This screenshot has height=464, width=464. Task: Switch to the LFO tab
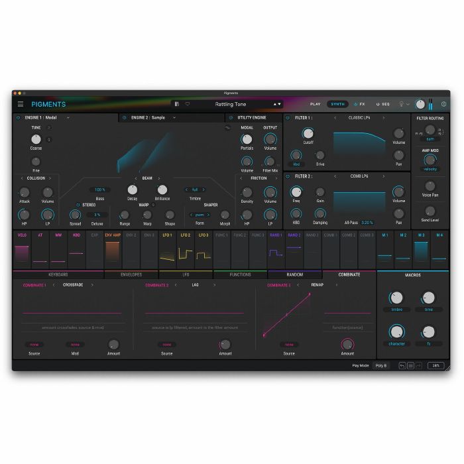(x=186, y=274)
